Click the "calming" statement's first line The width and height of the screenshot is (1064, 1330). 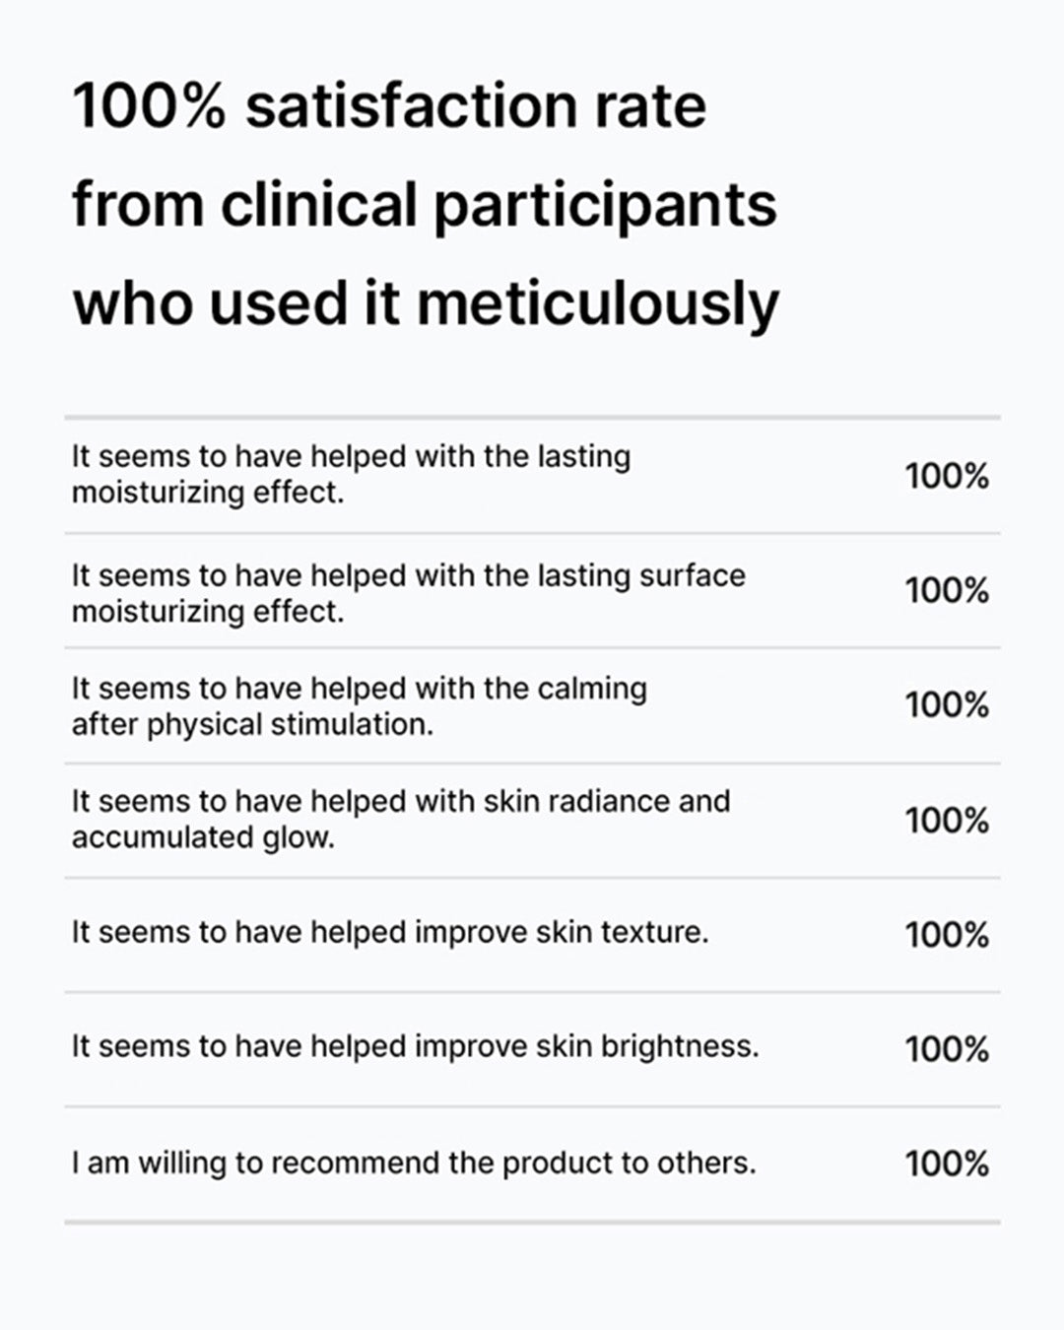[x=359, y=688]
